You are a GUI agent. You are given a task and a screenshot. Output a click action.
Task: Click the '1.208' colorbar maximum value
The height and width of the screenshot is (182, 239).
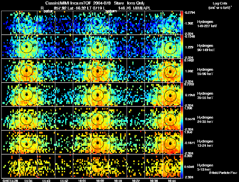[x=188, y=108]
